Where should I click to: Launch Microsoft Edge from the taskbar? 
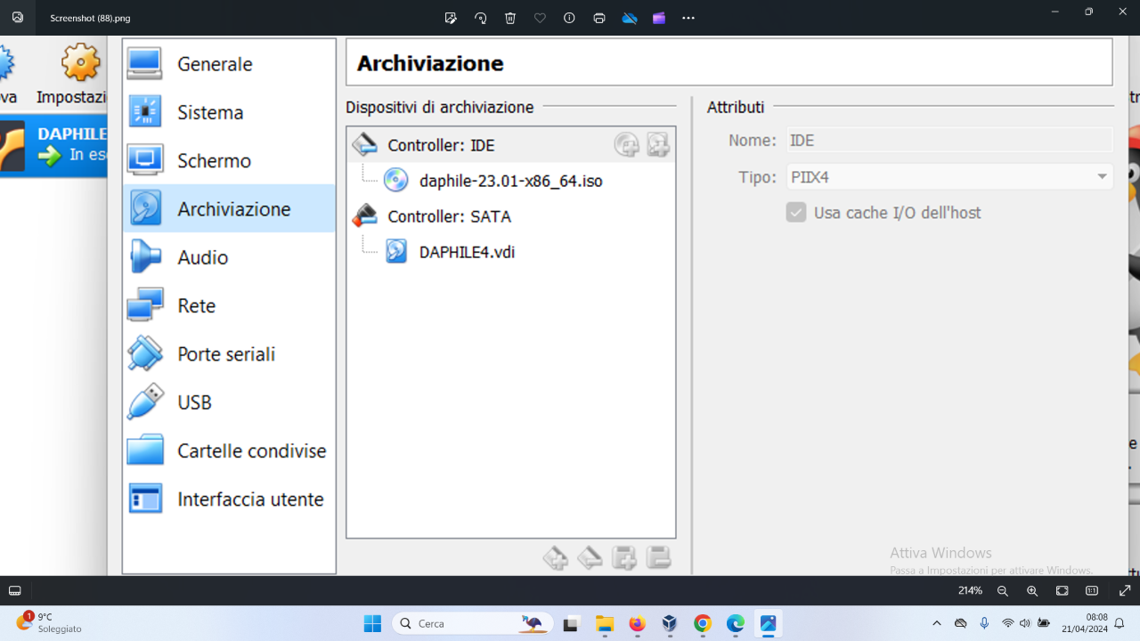point(735,623)
